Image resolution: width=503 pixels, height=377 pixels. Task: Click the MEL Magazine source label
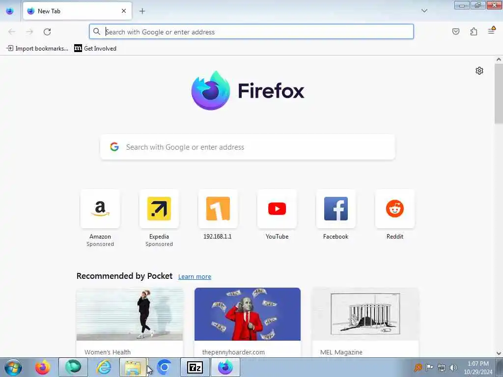(x=341, y=352)
